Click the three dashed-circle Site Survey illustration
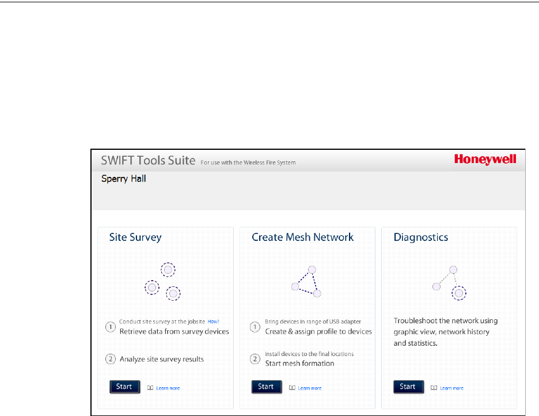The image size is (539, 416). coord(162,282)
